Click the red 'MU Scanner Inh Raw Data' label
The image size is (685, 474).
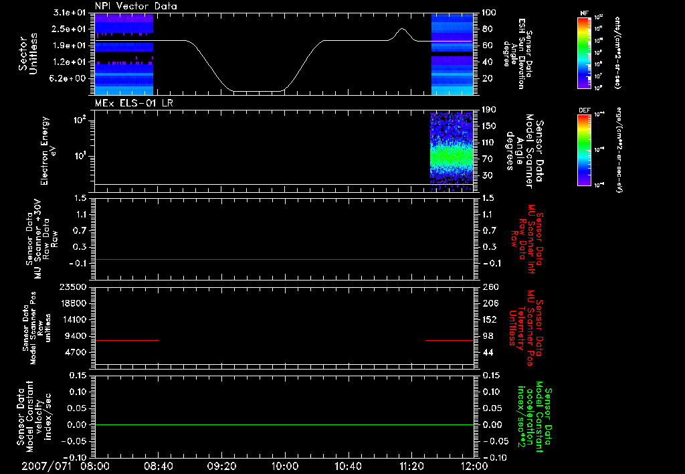point(527,239)
